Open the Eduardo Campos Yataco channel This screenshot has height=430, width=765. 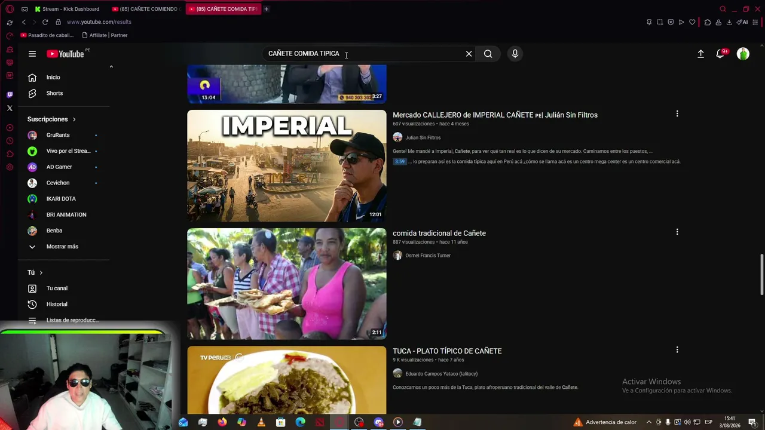[x=441, y=374]
